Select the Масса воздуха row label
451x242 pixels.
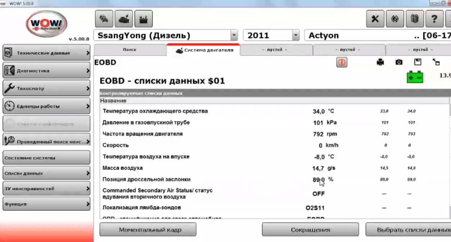point(123,168)
